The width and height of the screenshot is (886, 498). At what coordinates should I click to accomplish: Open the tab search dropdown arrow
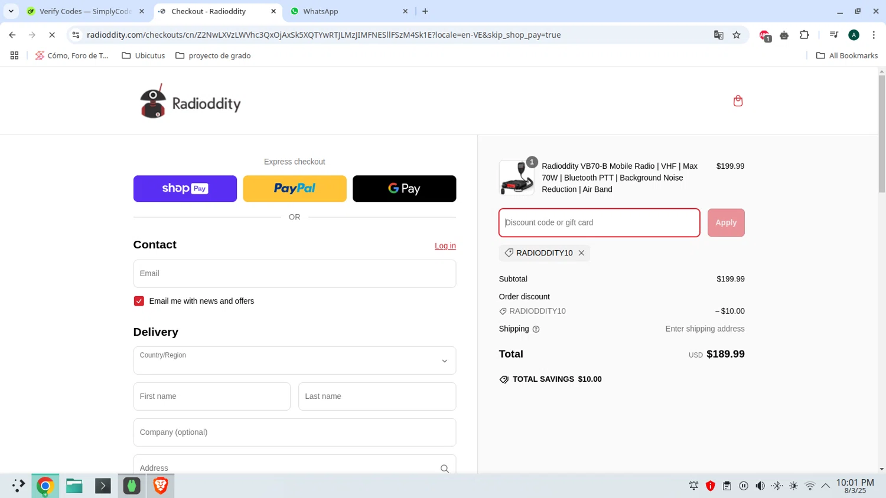click(x=11, y=11)
